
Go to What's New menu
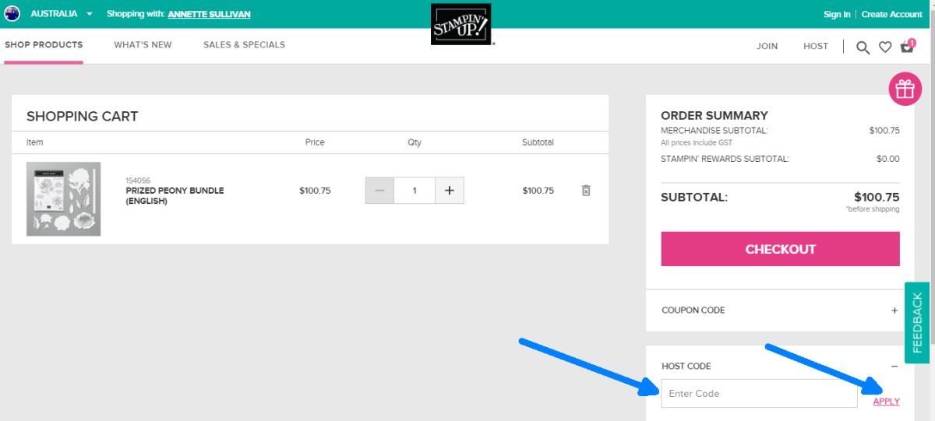click(143, 45)
